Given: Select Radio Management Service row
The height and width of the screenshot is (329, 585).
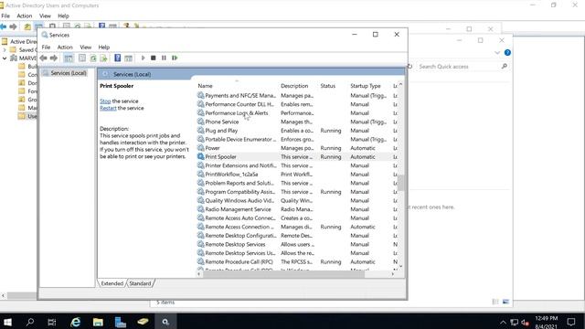Looking at the screenshot, I should pos(297,209).
